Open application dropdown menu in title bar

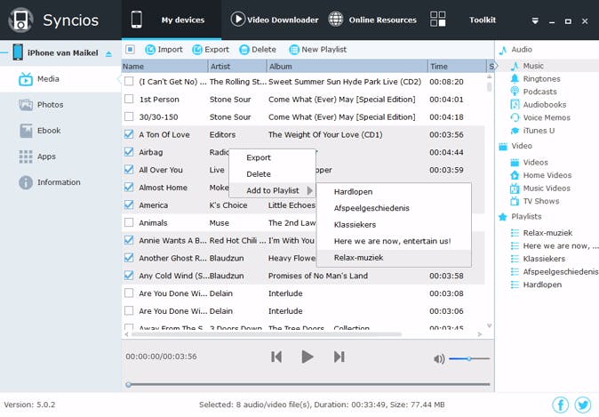pyautogui.click(x=535, y=21)
